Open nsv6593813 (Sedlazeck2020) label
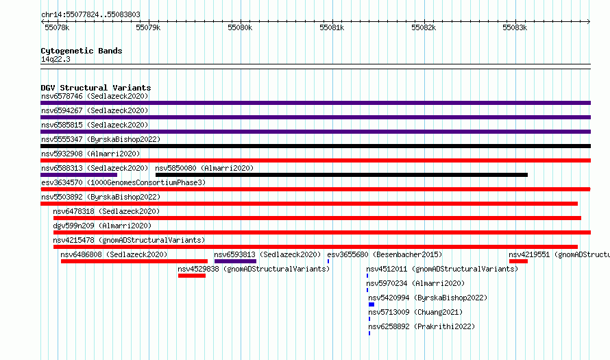The image size is (610, 360). [267, 254]
